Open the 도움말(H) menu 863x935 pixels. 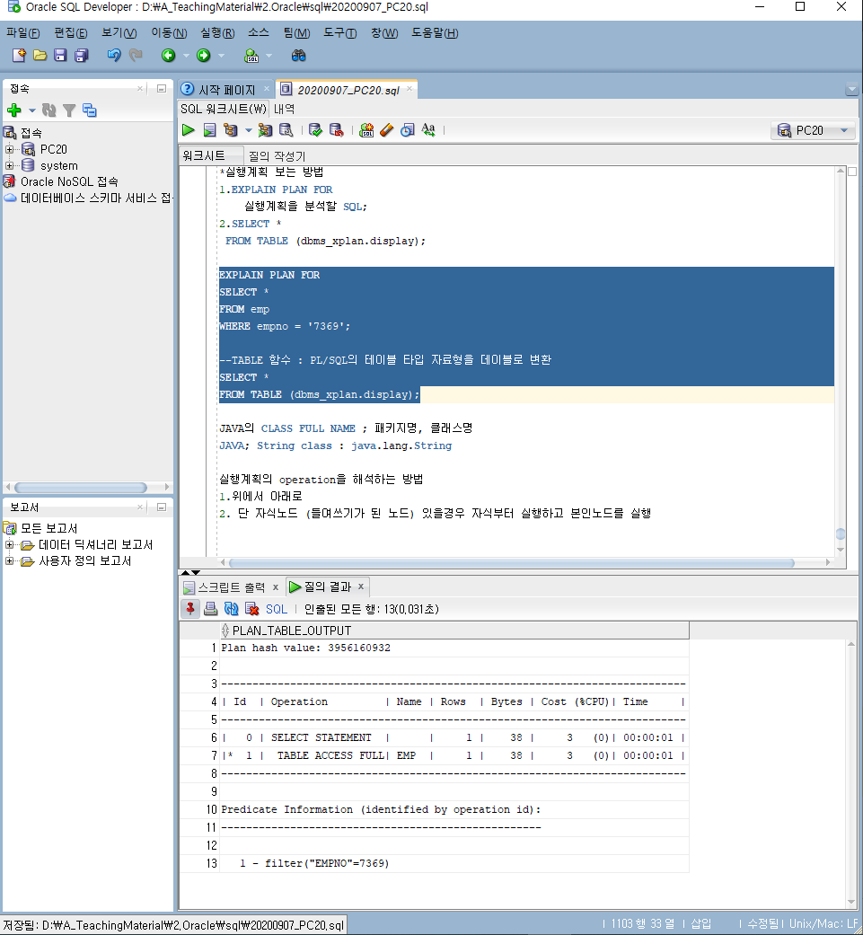pos(435,33)
